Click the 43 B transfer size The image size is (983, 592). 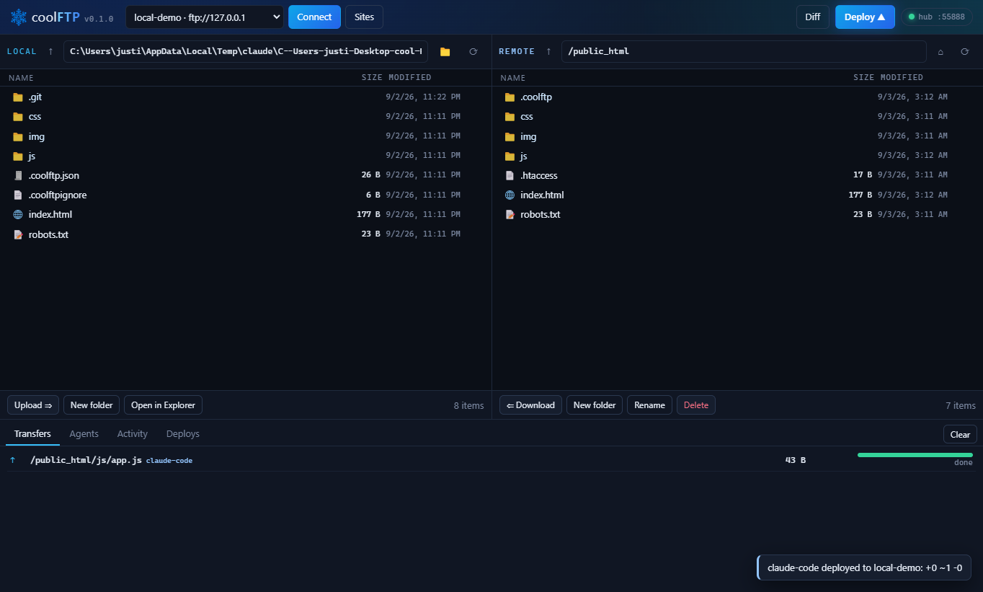click(x=796, y=460)
